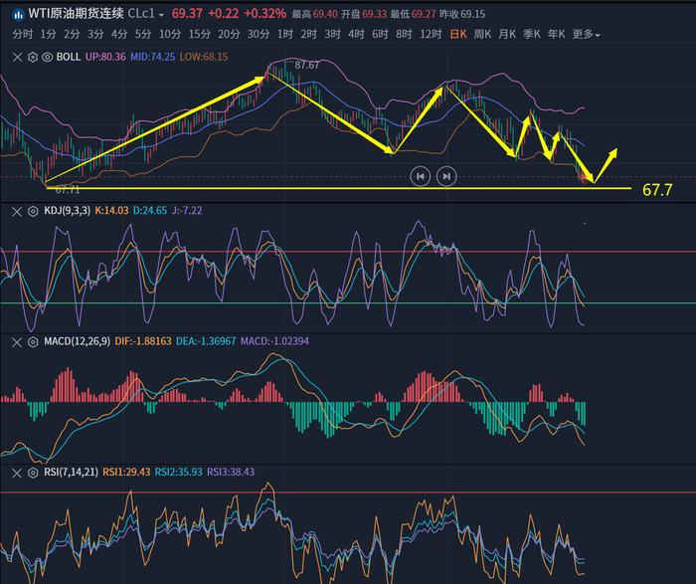Click the D:24.65 value
Screen dimensions: 696x584
[150, 211]
